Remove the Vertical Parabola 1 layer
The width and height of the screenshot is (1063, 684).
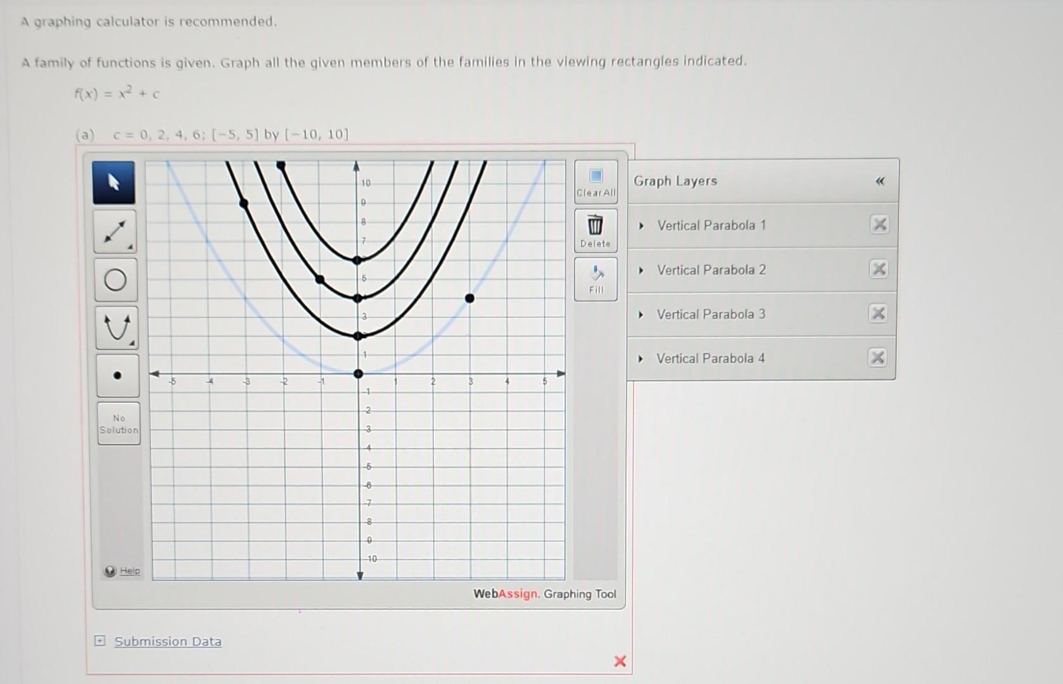pyautogui.click(x=879, y=225)
